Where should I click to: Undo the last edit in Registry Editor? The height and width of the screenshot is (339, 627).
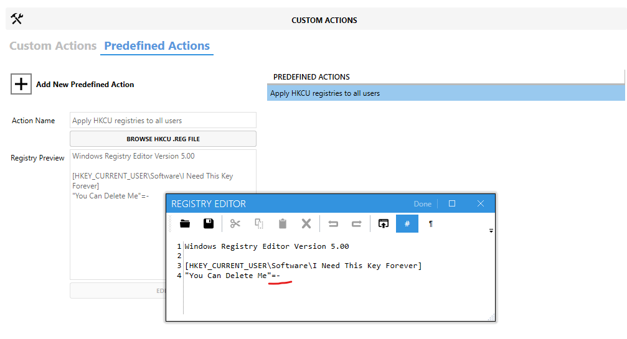coord(333,223)
